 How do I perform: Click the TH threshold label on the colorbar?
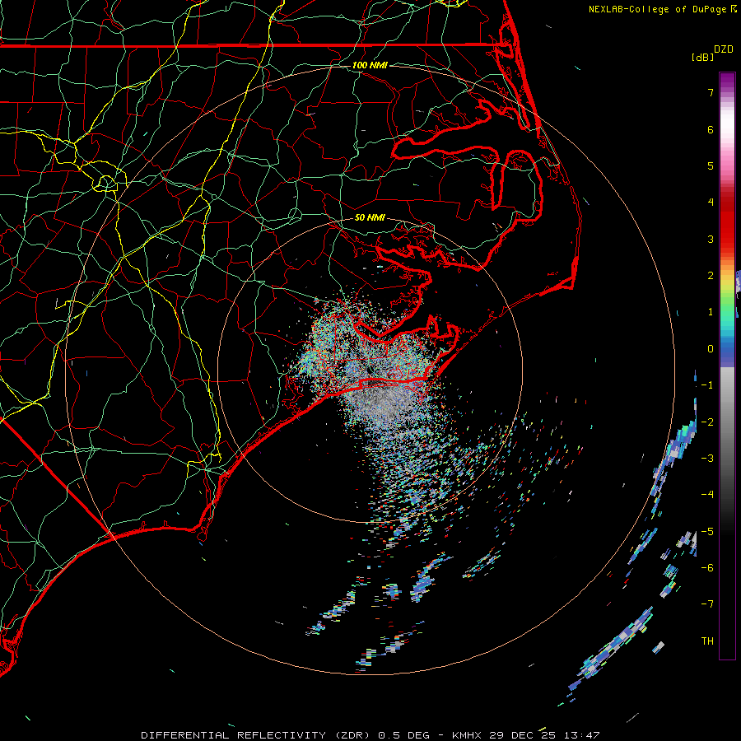point(707,641)
